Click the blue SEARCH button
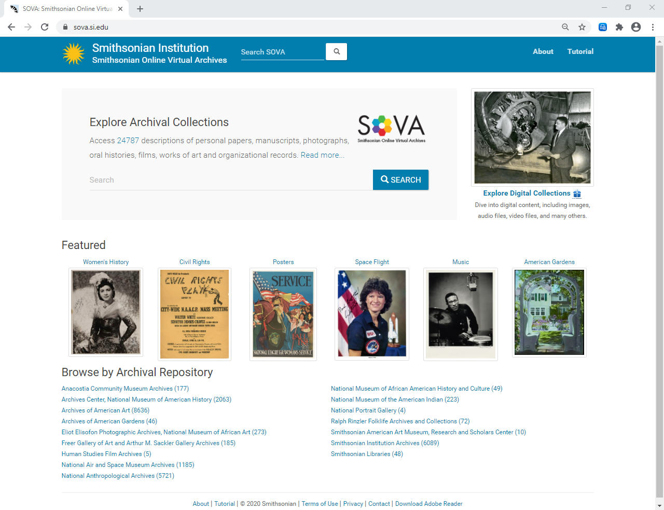Image resolution: width=664 pixels, height=510 pixels. coord(400,180)
